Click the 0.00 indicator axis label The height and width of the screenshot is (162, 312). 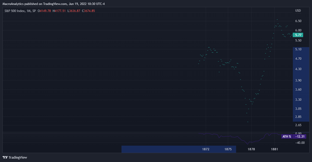click(298, 133)
